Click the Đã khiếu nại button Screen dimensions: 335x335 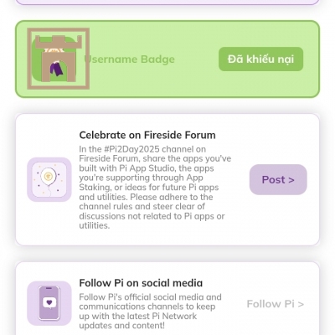tap(260, 59)
